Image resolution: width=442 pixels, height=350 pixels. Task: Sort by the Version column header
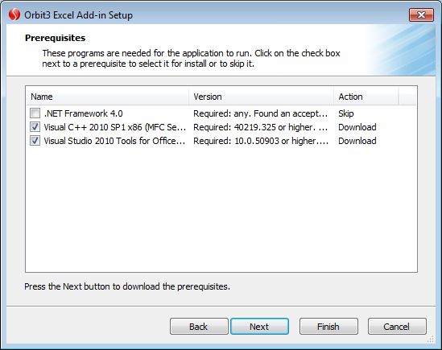261,97
